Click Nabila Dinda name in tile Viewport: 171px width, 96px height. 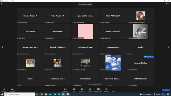[x=58, y=31]
